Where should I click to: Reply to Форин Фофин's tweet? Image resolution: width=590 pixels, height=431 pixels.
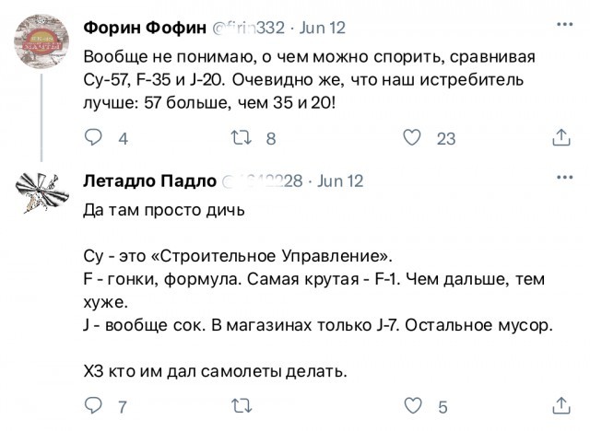(x=93, y=138)
